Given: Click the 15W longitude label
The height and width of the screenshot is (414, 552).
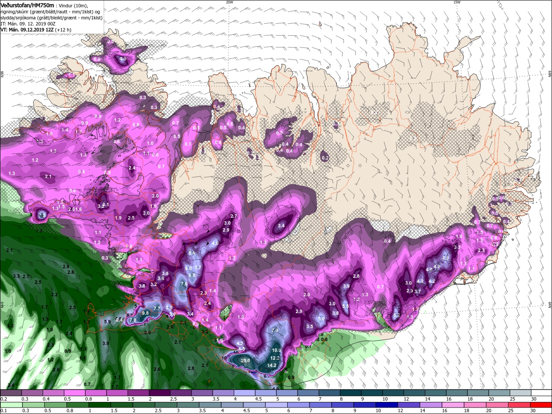Looking at the screenshot, I should click(x=457, y=2).
